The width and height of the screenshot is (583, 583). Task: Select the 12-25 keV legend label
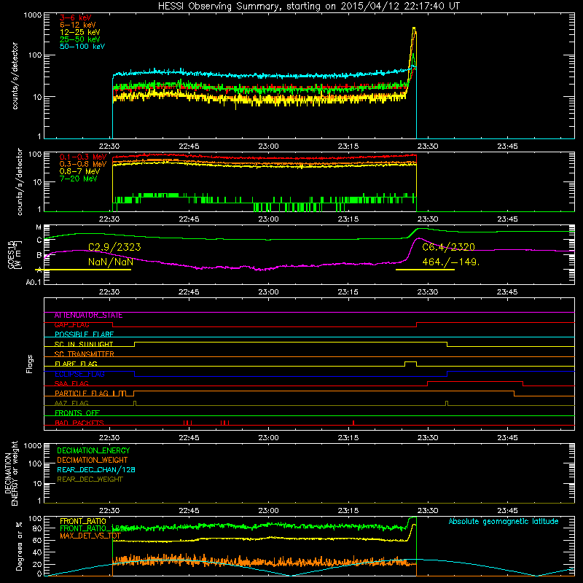point(79,32)
